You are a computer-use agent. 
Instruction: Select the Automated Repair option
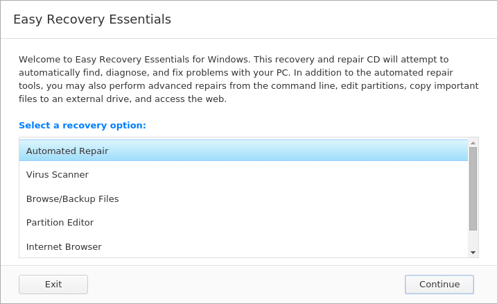[x=243, y=151]
